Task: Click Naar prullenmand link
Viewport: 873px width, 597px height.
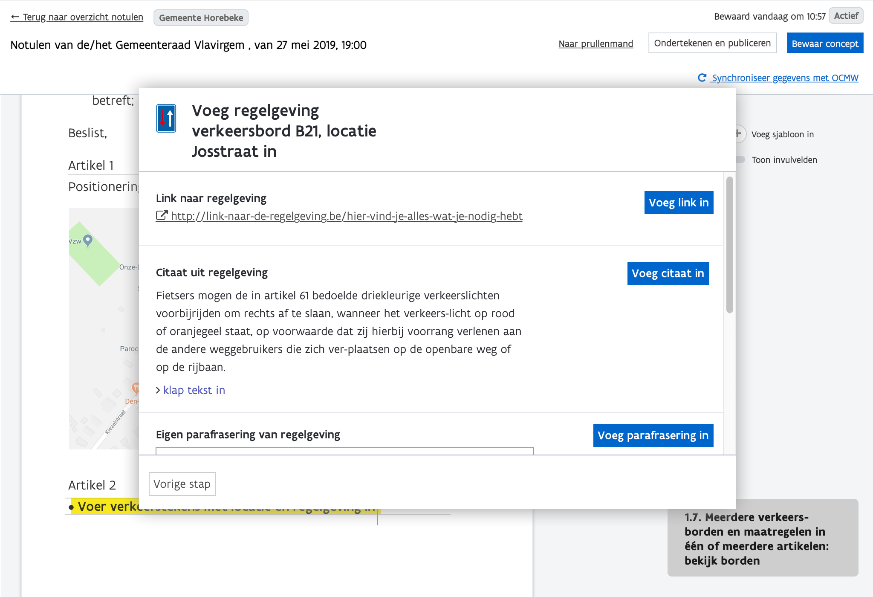Action: [x=595, y=43]
